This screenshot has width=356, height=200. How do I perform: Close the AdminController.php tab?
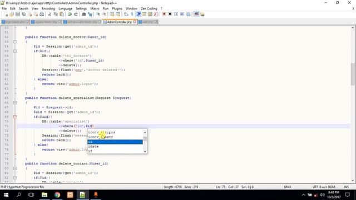tap(135, 22)
